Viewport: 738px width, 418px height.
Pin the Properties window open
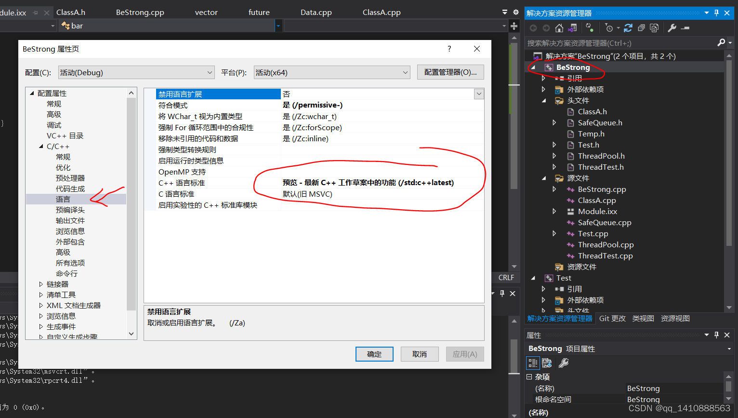click(x=716, y=335)
